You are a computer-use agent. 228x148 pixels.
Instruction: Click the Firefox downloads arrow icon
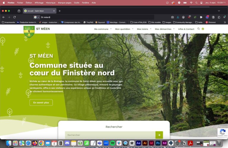[178, 17]
